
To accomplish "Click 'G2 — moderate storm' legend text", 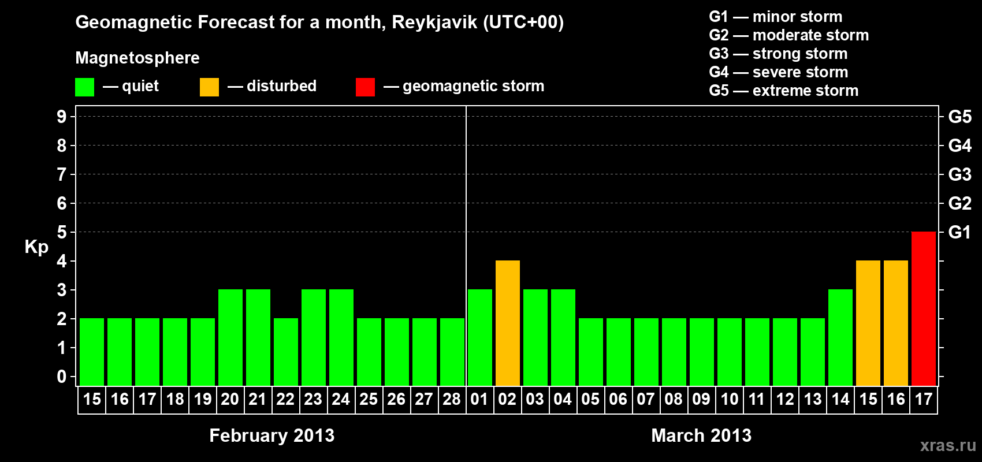I will pos(788,35).
